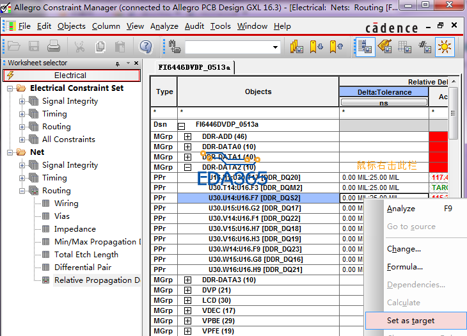The width and height of the screenshot is (467, 336).
Task: Click the Delta:Tolerance column header
Action: pos(384,92)
